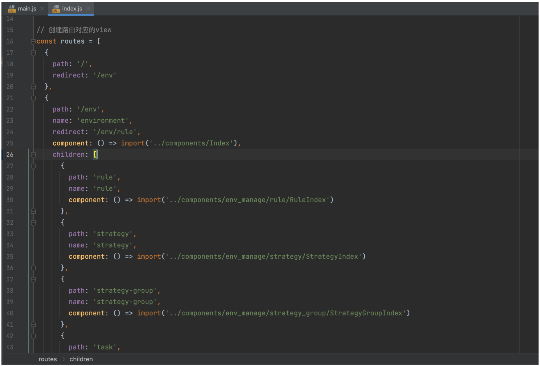Click line number 26 in the gutter

pos(10,155)
